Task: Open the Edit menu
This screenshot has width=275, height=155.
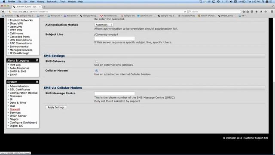Action: (25, 1)
